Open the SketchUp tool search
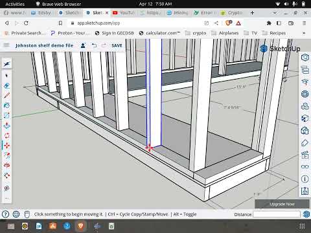The width and height of the screenshot is (311, 233). (x=6, y=64)
